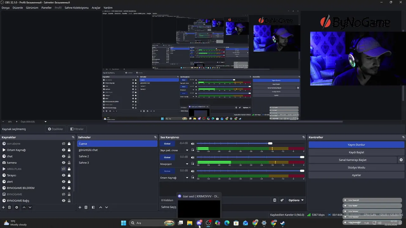The height and width of the screenshot is (228, 406).
Task: Open the Dosya menu
Action: click(6, 8)
